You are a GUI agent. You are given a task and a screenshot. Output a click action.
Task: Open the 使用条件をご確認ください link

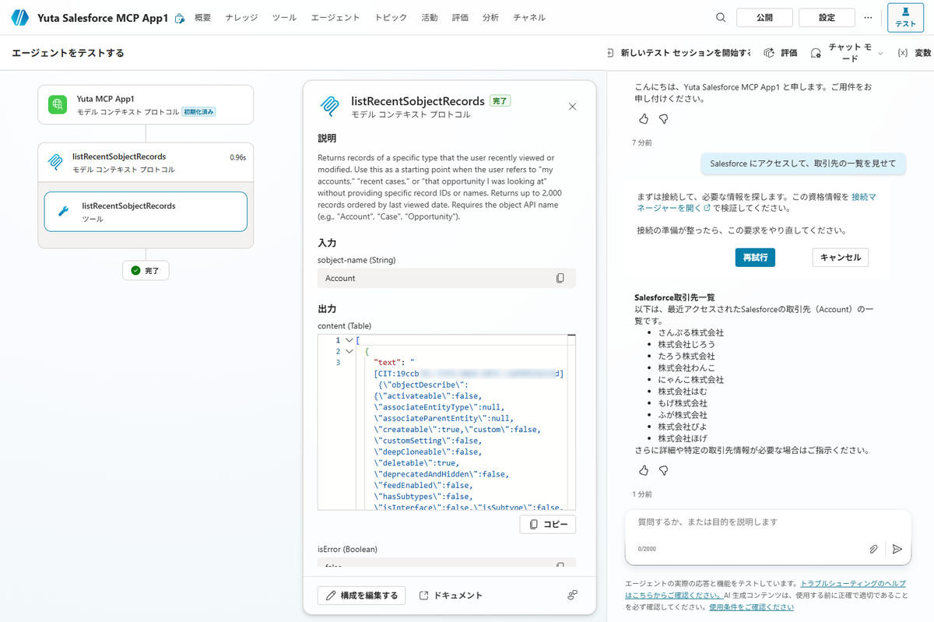pyautogui.click(x=752, y=607)
